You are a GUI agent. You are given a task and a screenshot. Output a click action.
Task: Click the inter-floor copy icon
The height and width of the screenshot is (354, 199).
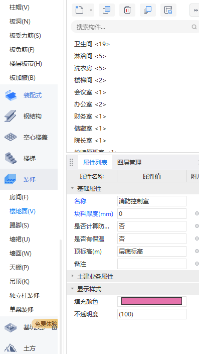click(x=148, y=10)
